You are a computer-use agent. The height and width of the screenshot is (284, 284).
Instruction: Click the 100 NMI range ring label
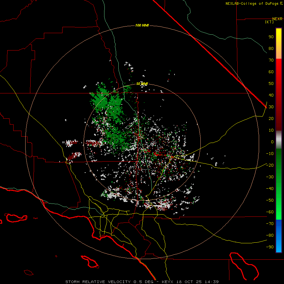click(x=142, y=25)
